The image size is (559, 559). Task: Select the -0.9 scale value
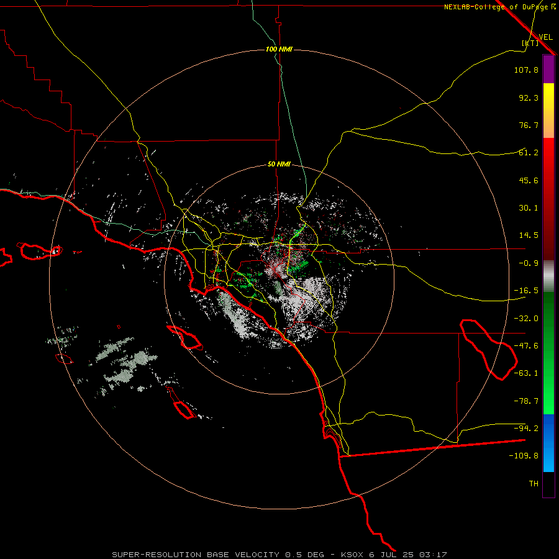pos(529,263)
